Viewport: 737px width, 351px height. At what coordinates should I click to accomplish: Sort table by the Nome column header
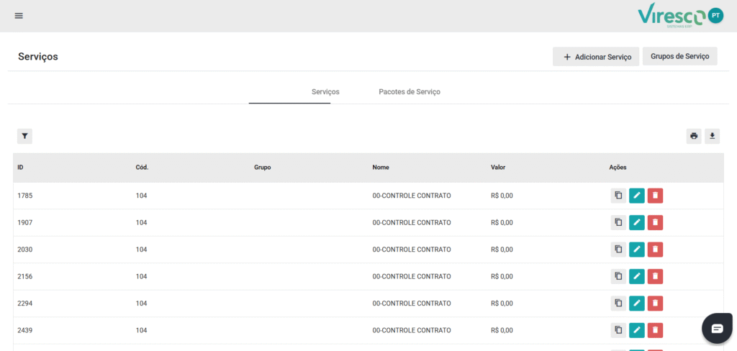[381, 168]
